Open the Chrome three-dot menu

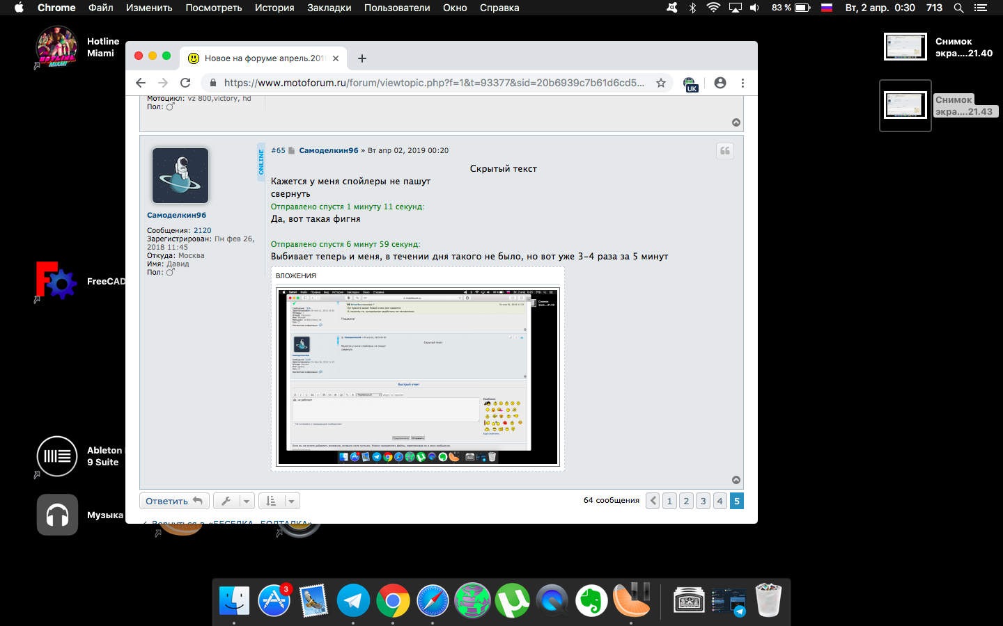742,83
